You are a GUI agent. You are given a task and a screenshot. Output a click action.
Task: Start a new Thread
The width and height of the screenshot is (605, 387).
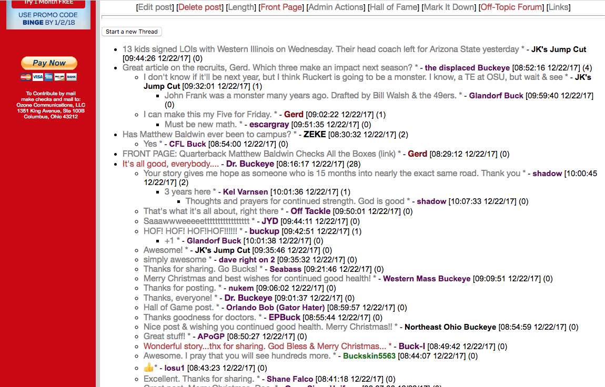132,32
